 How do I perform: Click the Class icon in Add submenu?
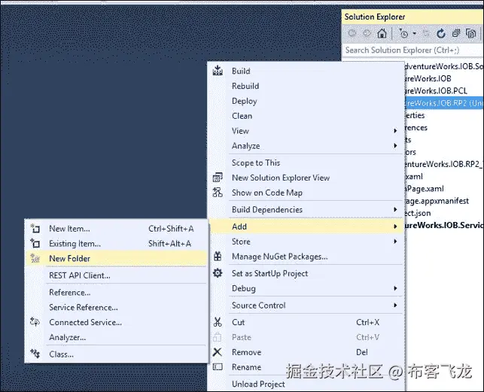pyautogui.click(x=35, y=354)
